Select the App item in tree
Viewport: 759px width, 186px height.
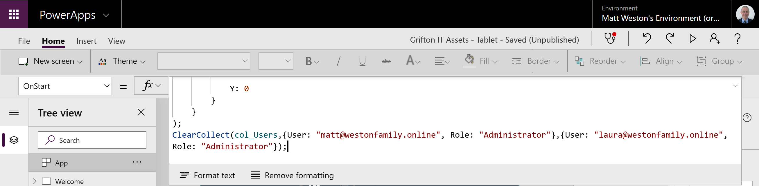pos(92,163)
